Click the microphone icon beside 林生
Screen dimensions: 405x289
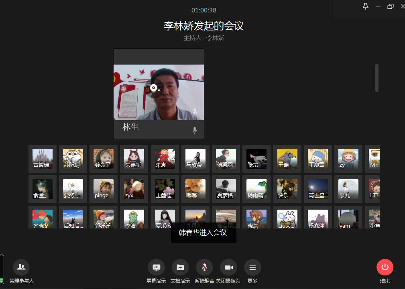tap(195, 130)
